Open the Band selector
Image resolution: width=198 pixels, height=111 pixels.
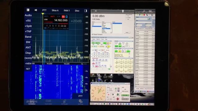coord(28,37)
